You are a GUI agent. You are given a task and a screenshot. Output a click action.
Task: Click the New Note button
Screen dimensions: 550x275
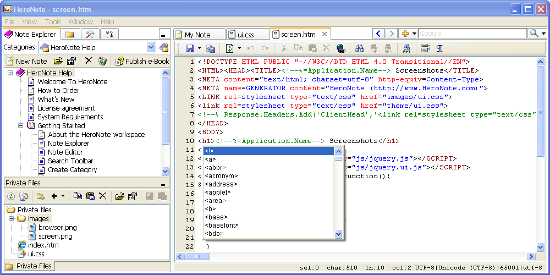coord(26,61)
